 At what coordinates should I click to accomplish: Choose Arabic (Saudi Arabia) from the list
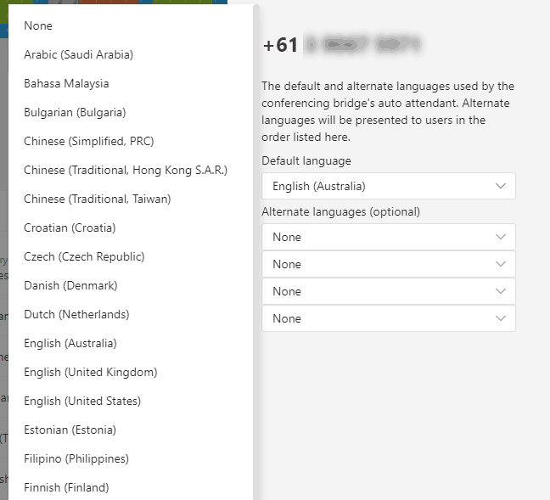(78, 55)
